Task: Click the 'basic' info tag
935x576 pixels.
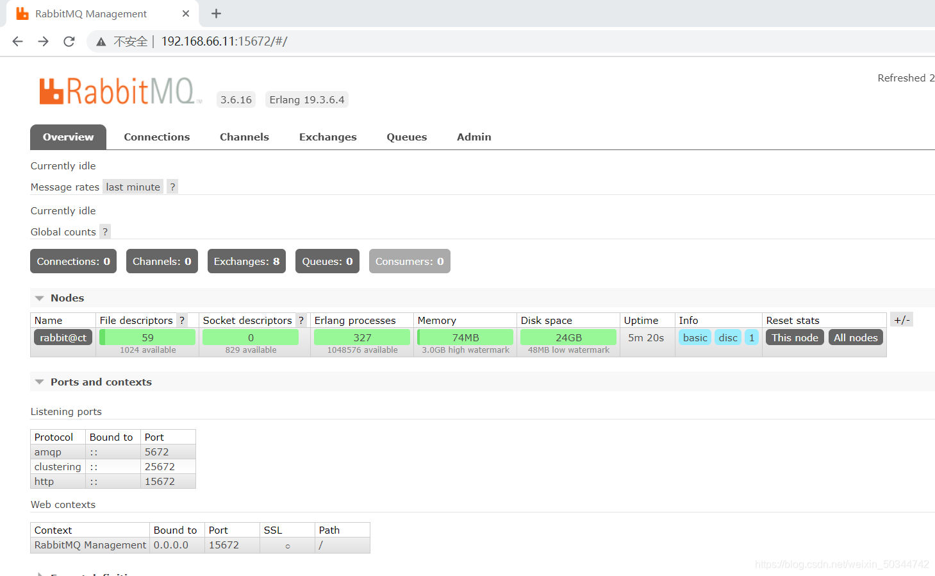Action: click(x=695, y=337)
